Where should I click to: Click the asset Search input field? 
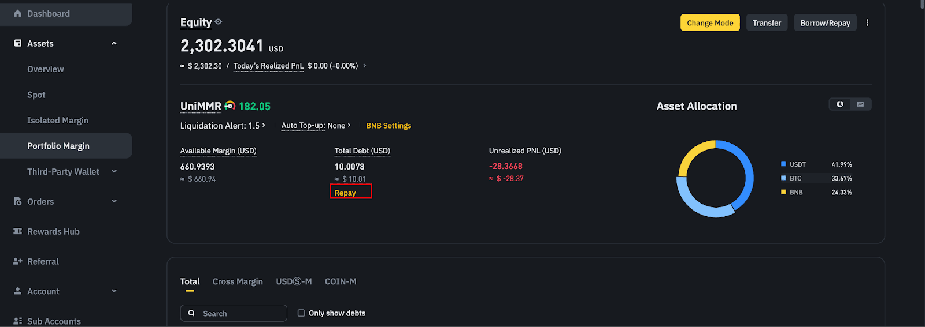240,313
